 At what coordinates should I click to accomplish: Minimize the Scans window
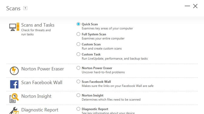point(187,6)
